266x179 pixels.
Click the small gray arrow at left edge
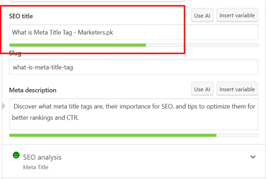pos(3,106)
